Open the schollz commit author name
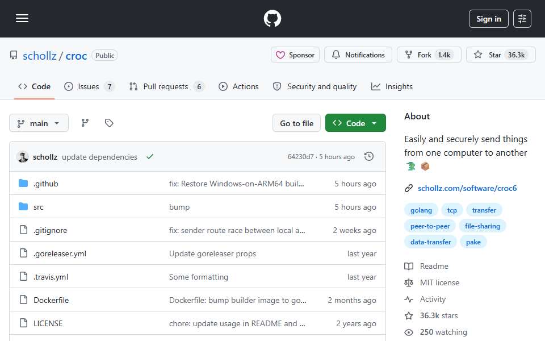 coord(45,157)
